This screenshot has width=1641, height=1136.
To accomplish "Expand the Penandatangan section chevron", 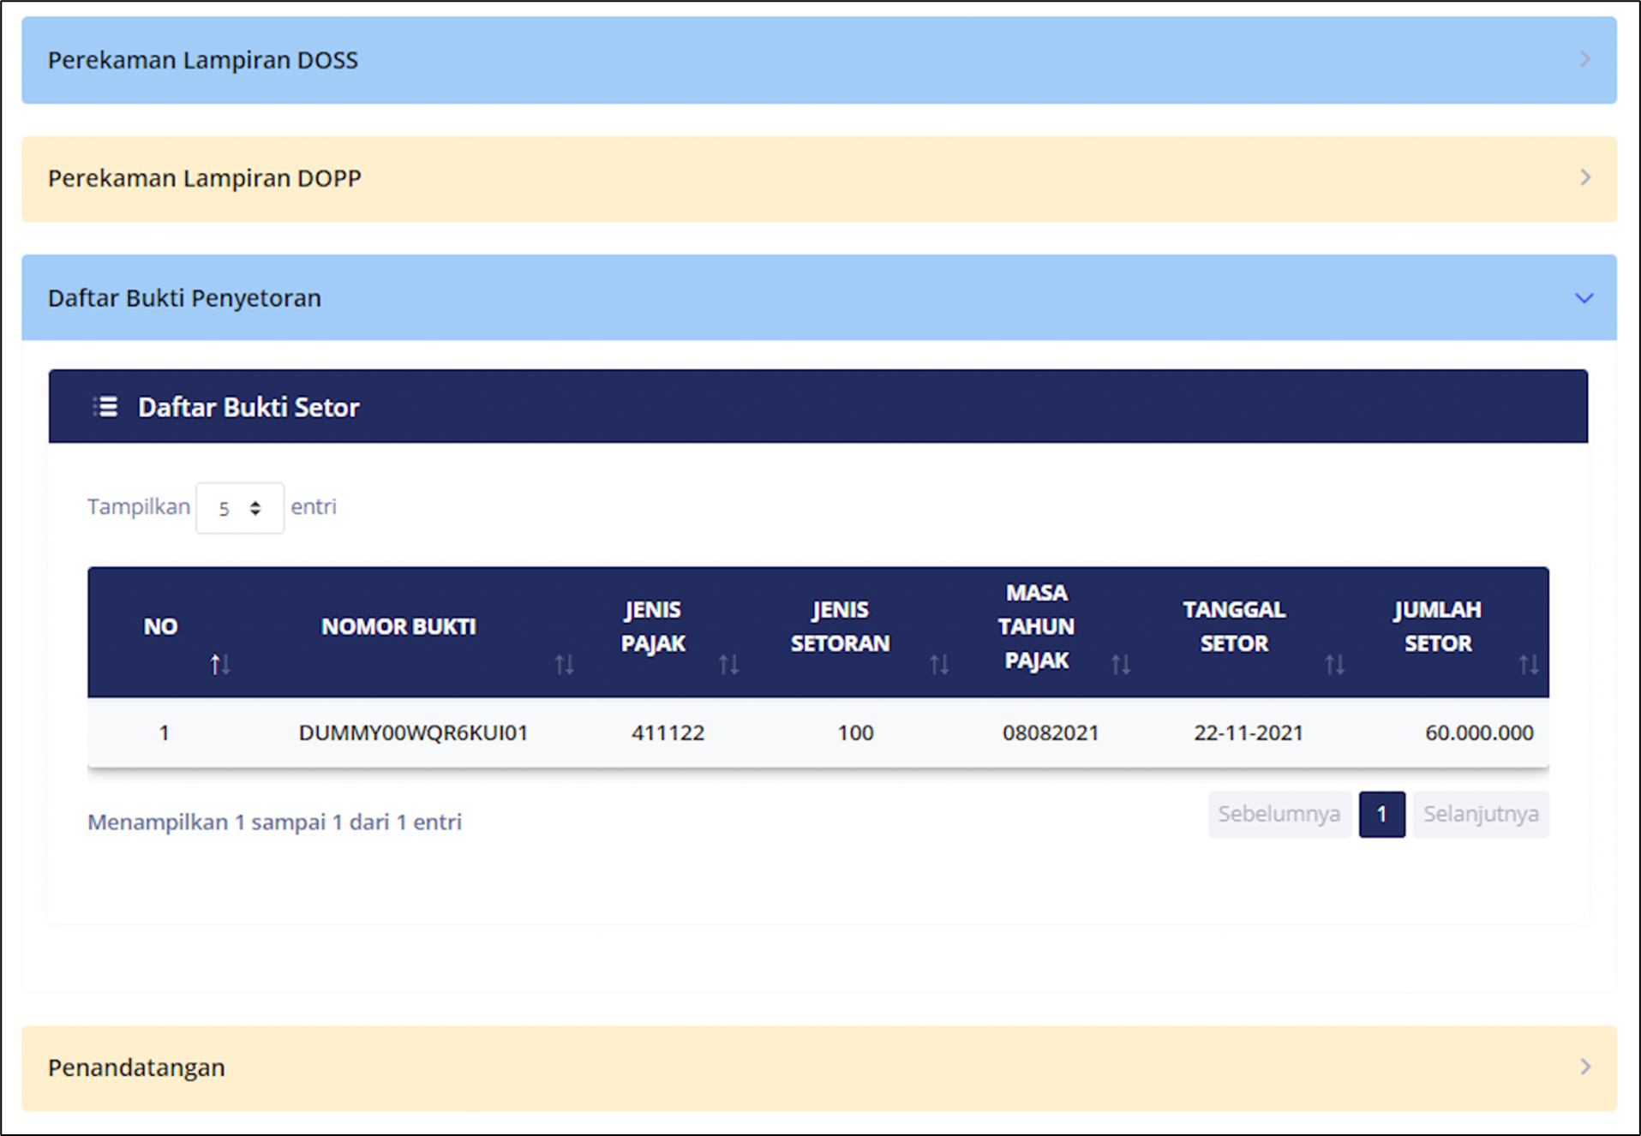I will pyautogui.click(x=1584, y=1067).
